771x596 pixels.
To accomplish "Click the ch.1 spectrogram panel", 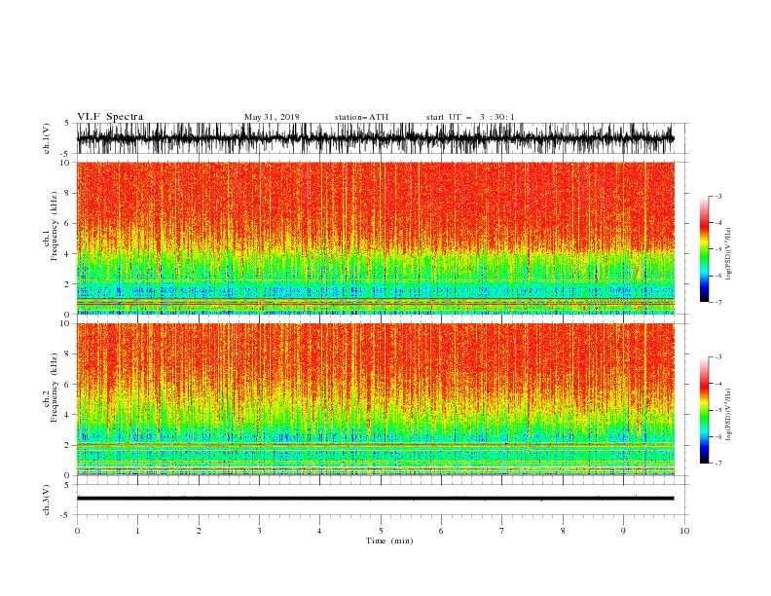I will coord(375,238).
